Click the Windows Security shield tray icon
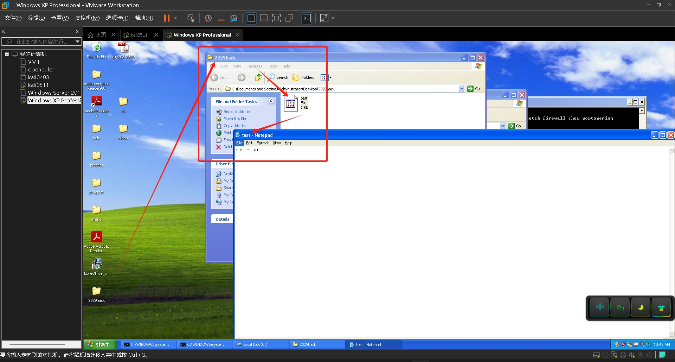The image size is (675, 362). [623, 344]
